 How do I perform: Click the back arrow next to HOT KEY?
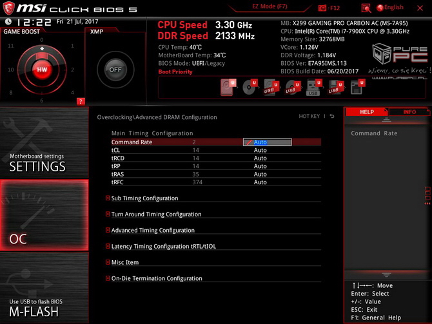point(332,116)
